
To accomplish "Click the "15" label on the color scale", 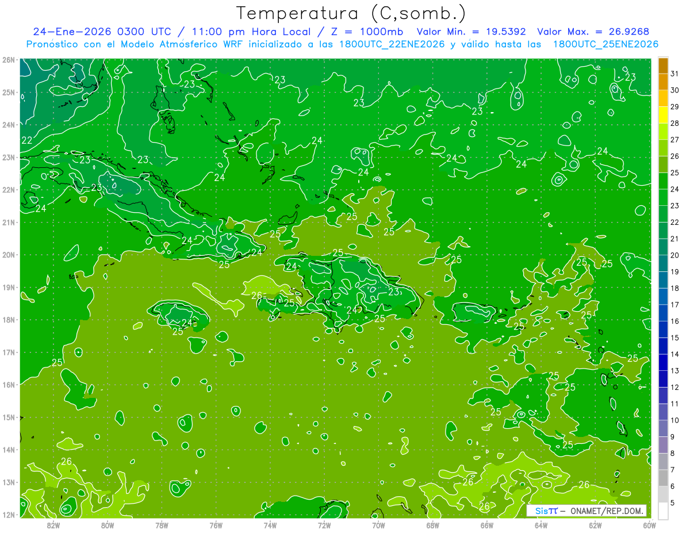I will 674,338.
